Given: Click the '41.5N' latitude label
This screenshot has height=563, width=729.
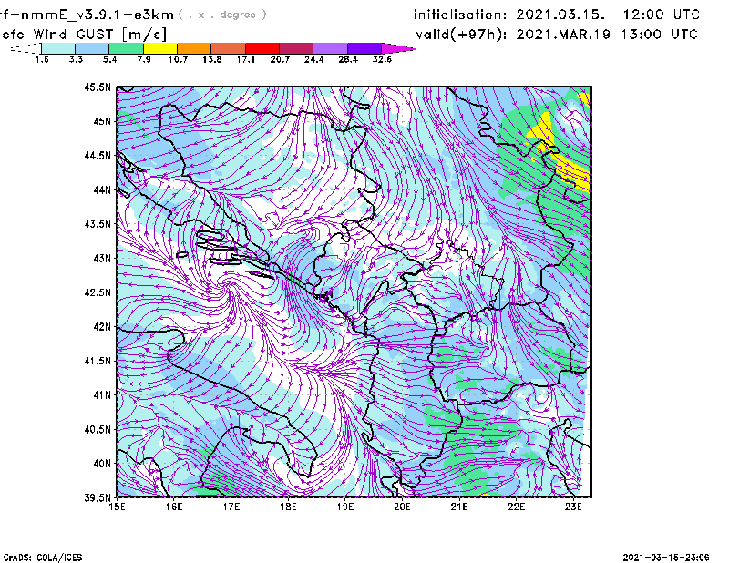Looking at the screenshot, I should 98,361.
